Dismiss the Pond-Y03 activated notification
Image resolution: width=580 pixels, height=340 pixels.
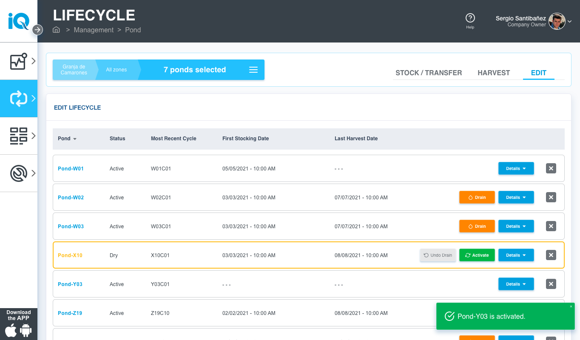coord(571,306)
